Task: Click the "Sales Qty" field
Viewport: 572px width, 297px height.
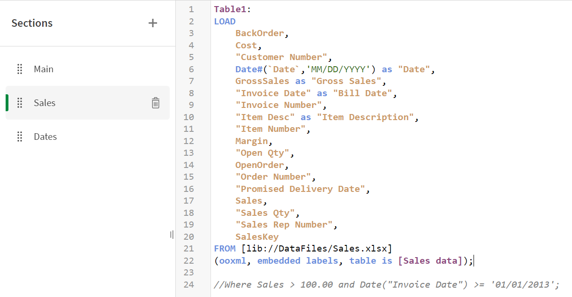Action: pyautogui.click(x=265, y=213)
